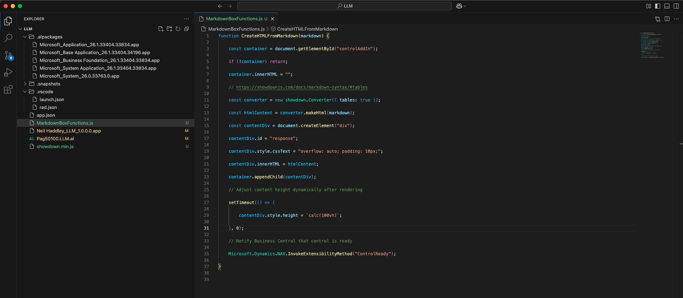This screenshot has height=298, width=683.
Task: Select the MarkdownBoxFunctions.js editor tab
Action: [234, 19]
